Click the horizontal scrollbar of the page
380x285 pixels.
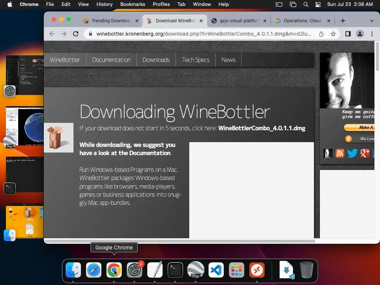pos(180,241)
